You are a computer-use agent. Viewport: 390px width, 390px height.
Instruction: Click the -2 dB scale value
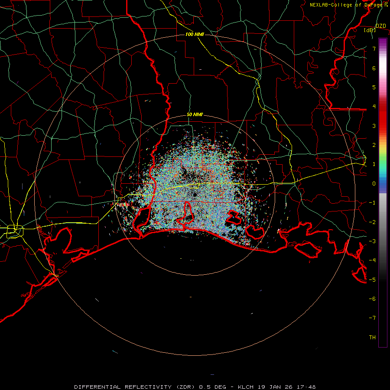(372, 222)
